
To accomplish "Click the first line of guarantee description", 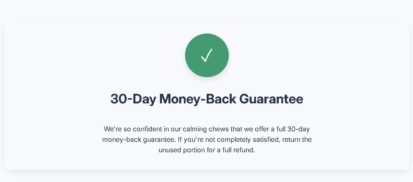I will coord(207,129).
